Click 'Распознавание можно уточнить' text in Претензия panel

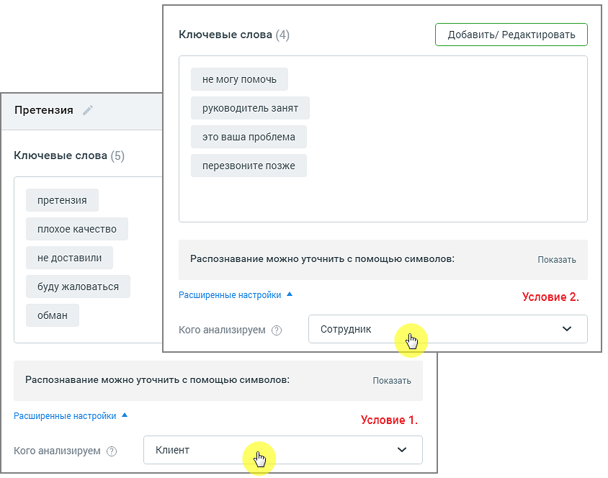pos(158,380)
